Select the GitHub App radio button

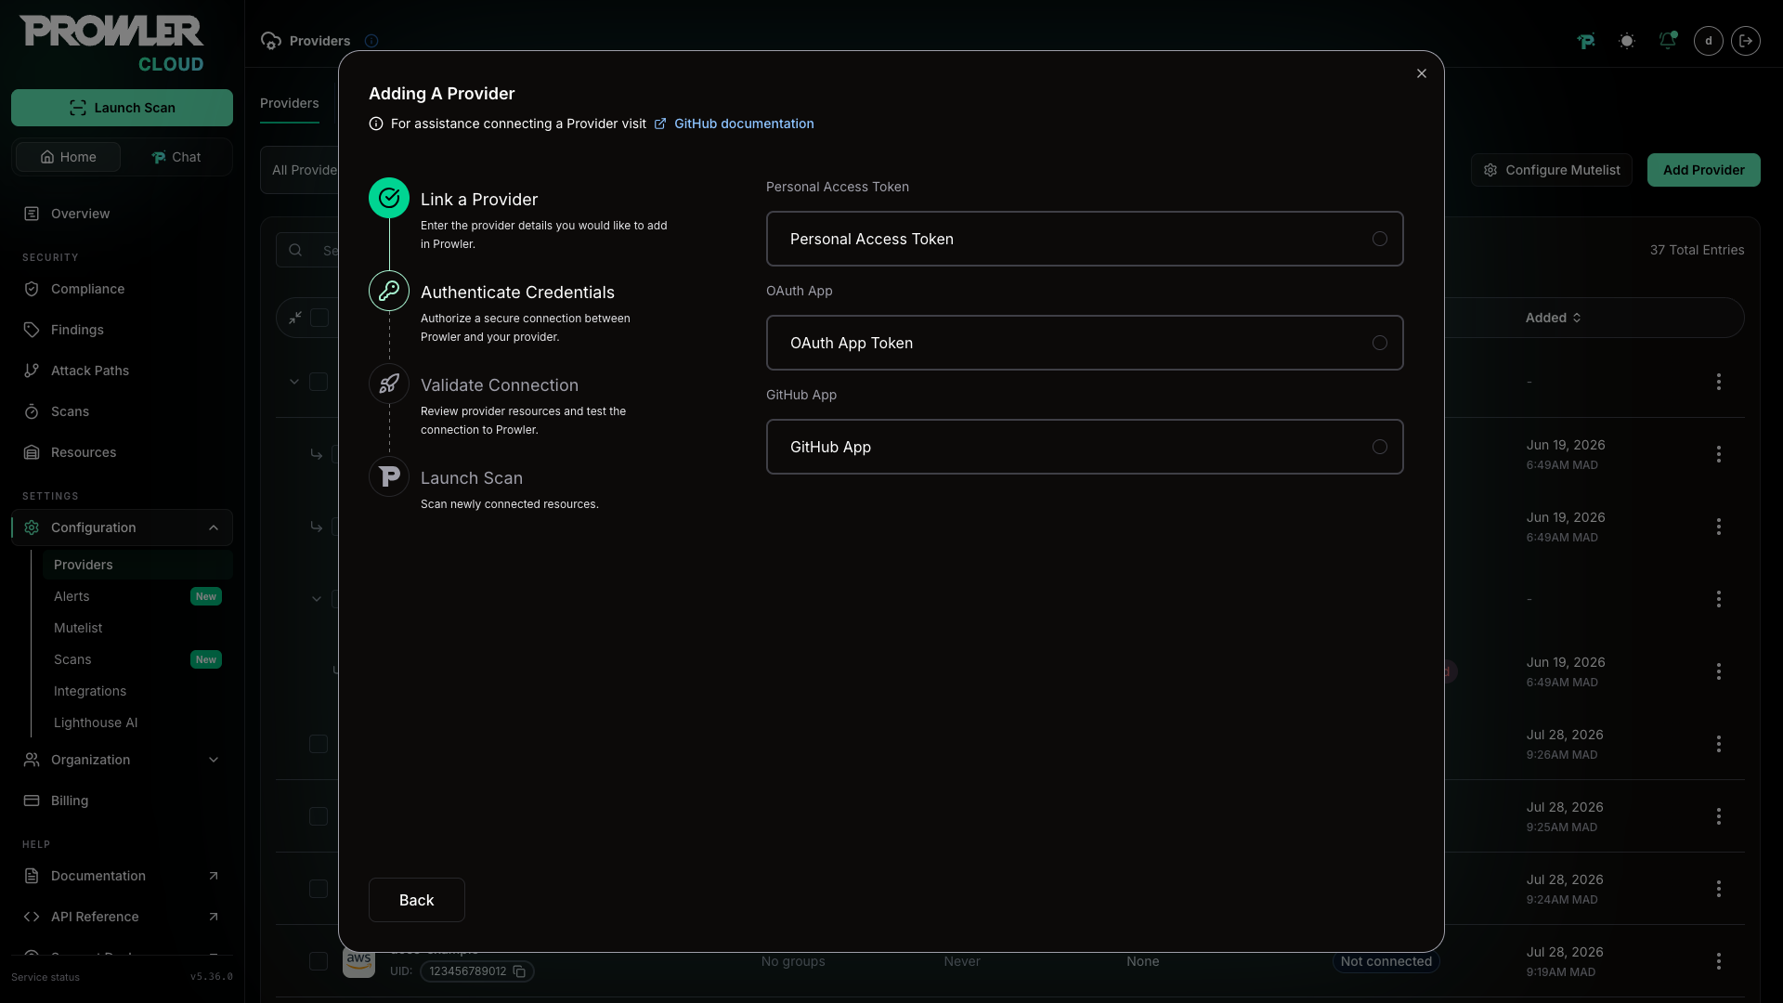click(x=1380, y=447)
